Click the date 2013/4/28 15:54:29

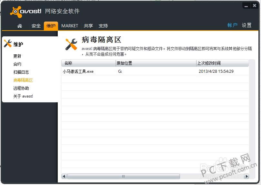click(216, 71)
